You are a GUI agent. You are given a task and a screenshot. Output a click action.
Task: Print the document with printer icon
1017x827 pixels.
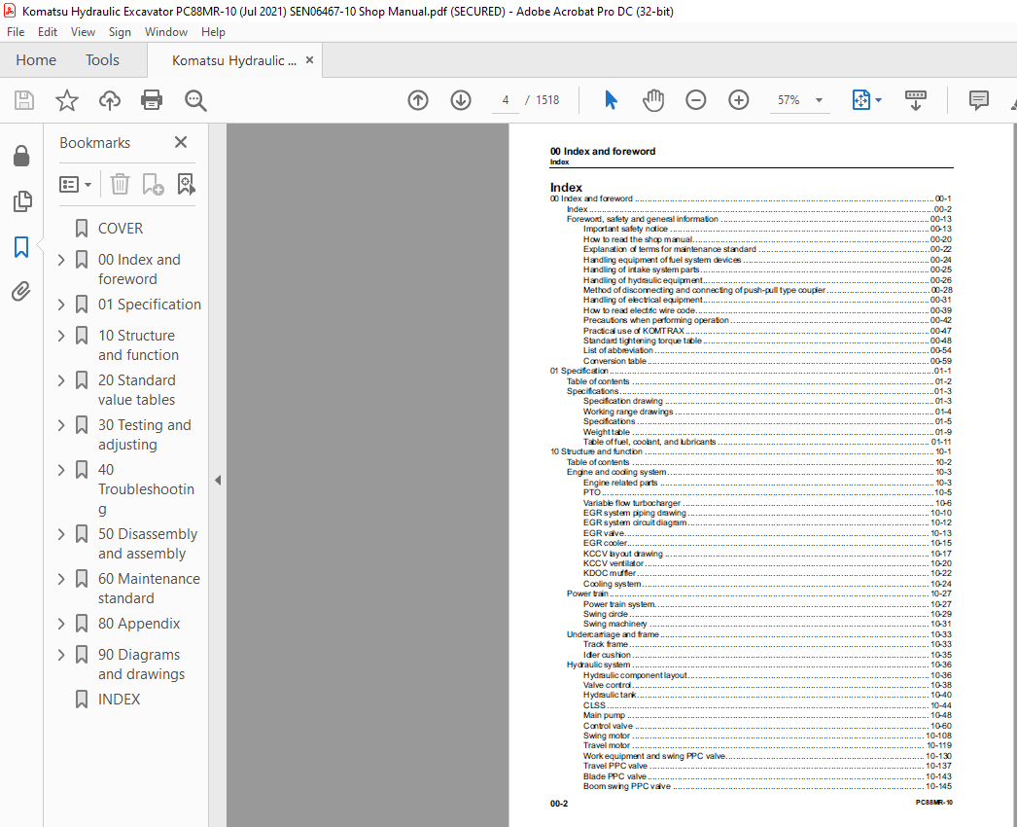(x=152, y=100)
